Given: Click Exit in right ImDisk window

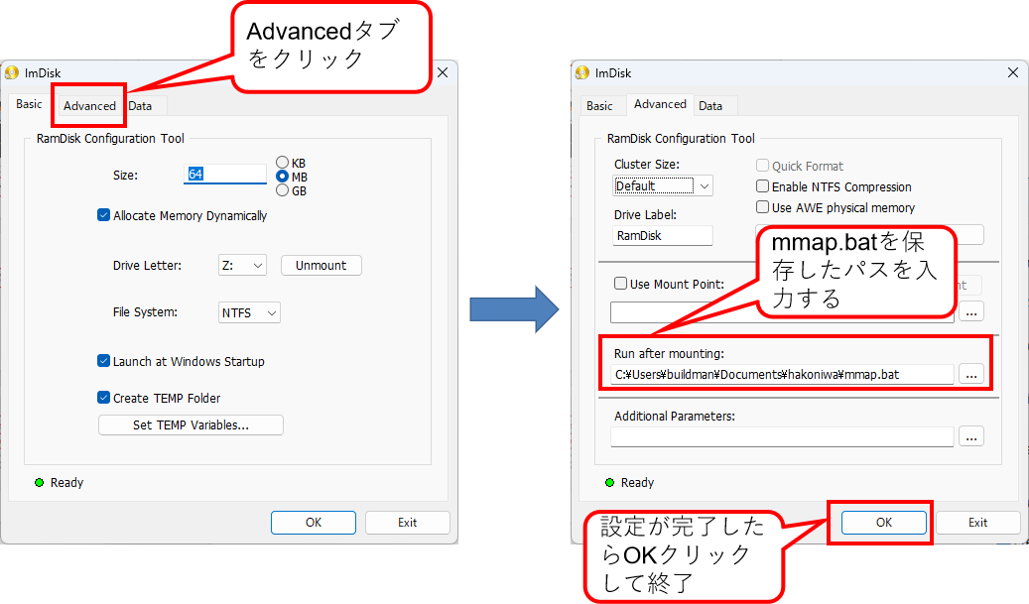Looking at the screenshot, I should [977, 523].
